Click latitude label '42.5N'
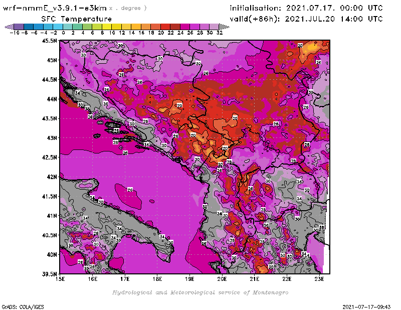 50,157
